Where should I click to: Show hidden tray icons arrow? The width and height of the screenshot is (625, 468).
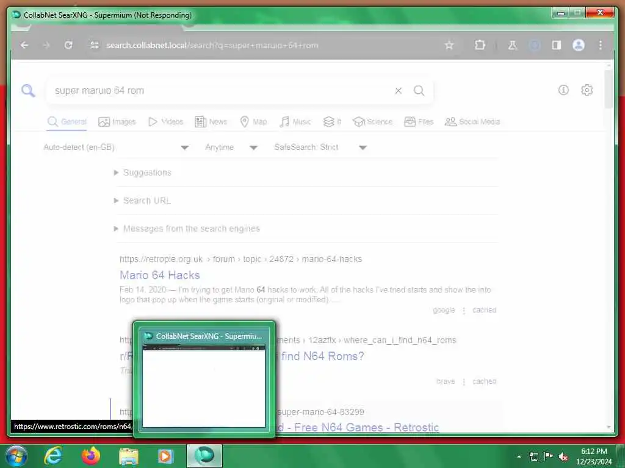tap(519, 457)
